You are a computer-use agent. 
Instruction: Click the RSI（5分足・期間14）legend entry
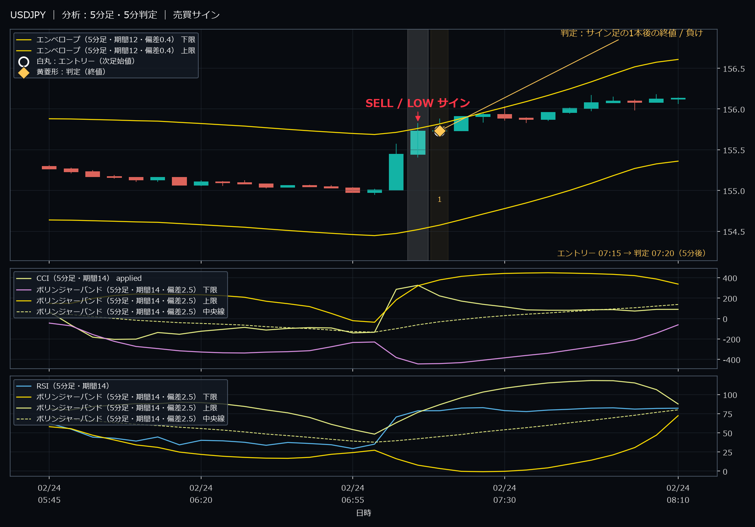63,386
